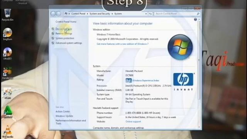This screenshot has height=139, width=247.
Task: Click the Back navigation arrow button
Action: pos(53,14)
